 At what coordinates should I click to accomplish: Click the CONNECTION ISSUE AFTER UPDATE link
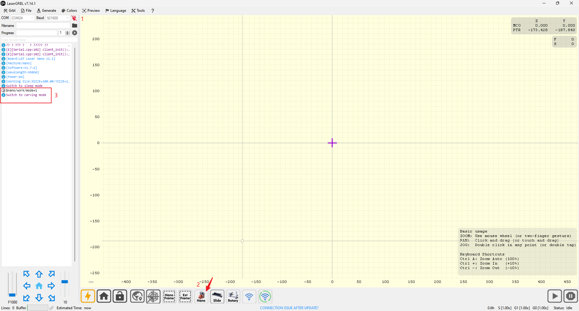(x=289, y=308)
